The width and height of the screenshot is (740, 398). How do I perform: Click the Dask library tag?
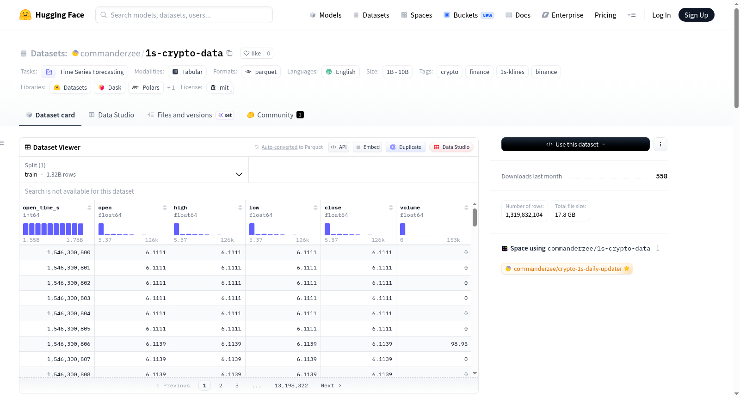point(110,87)
